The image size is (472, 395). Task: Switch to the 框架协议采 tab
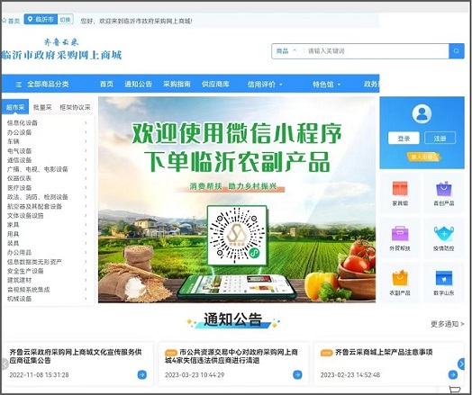75,107
